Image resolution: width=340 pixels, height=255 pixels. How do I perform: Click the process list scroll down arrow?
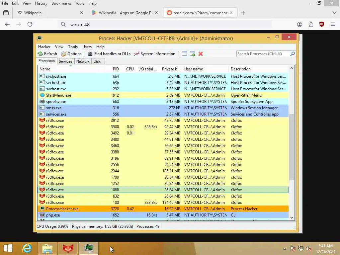292,217
